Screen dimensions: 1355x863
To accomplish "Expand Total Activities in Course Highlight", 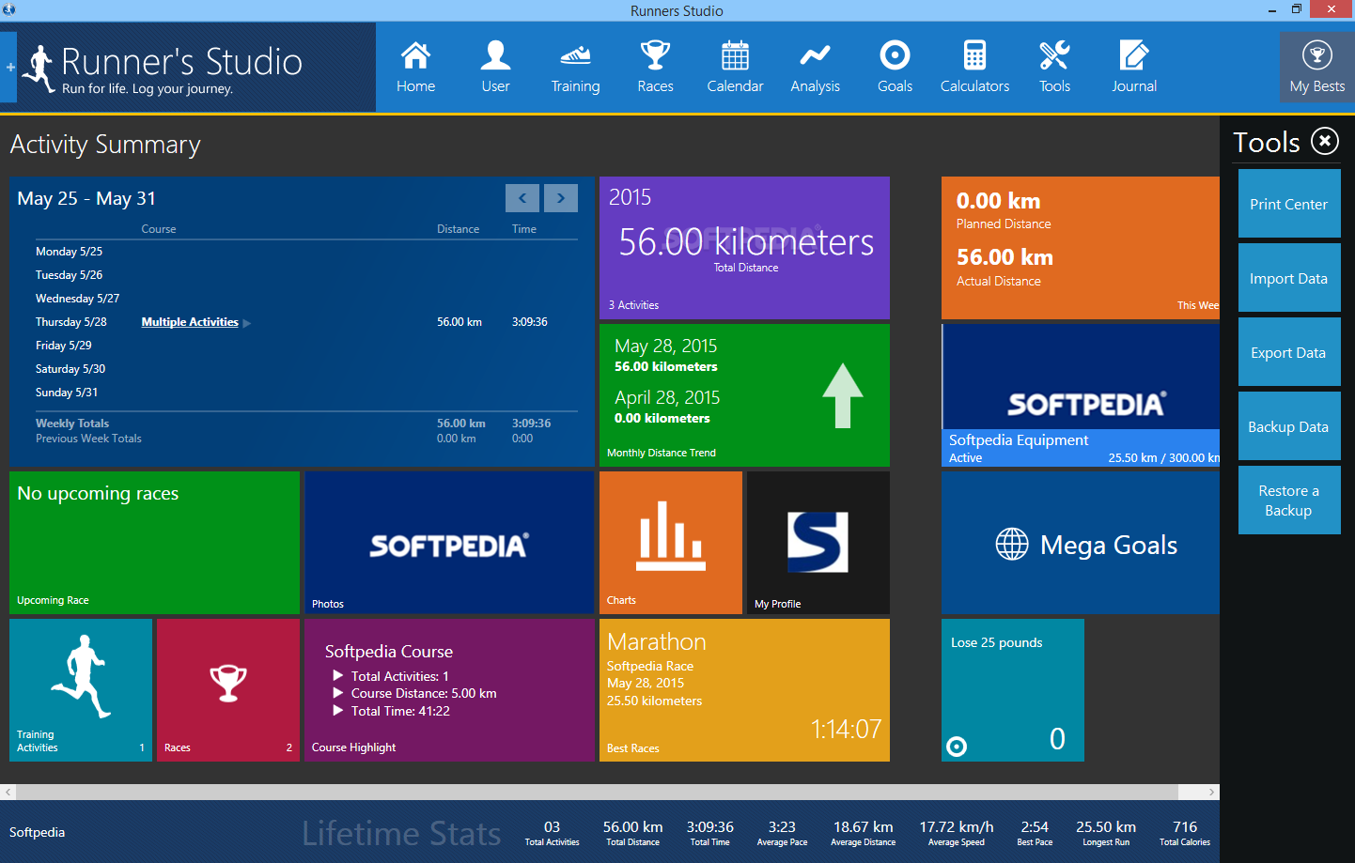I will [338, 676].
